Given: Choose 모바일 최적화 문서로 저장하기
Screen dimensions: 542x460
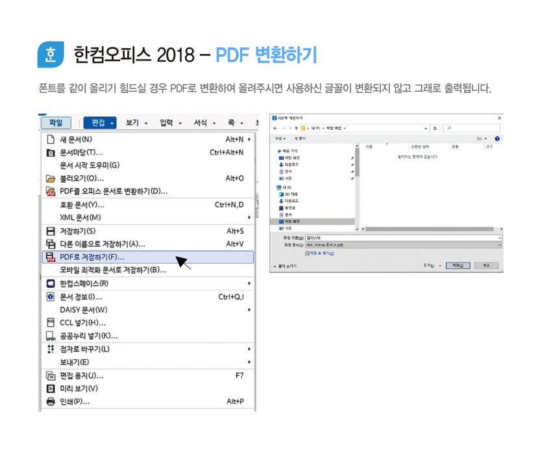Looking at the screenshot, I should pos(148,270).
